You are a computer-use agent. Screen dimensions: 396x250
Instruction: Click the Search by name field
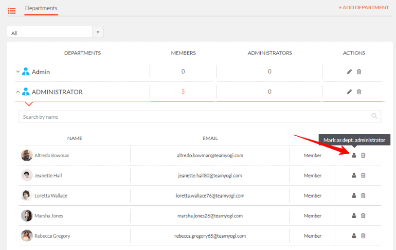[200, 117]
